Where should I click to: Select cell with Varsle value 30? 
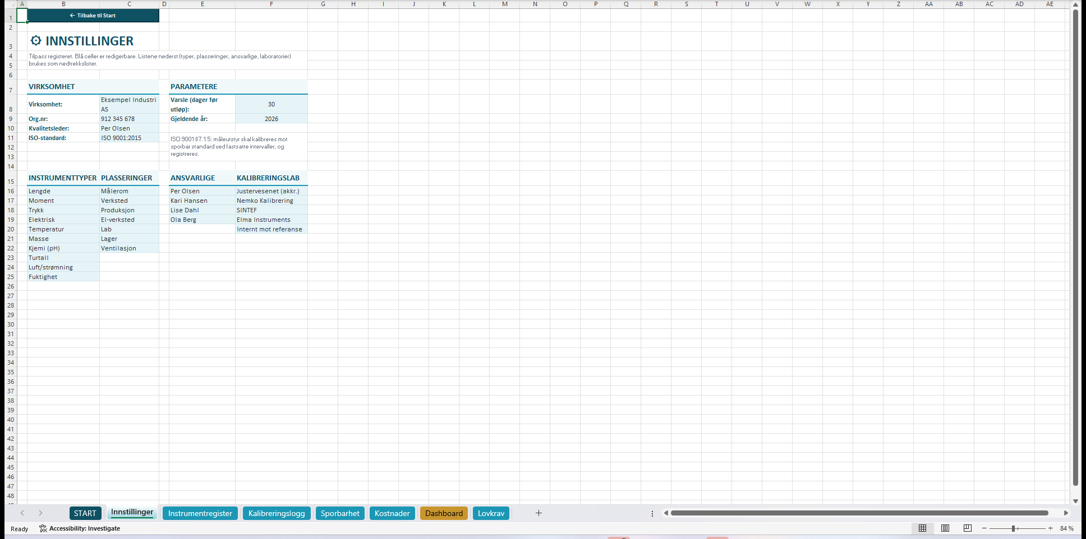tap(271, 104)
